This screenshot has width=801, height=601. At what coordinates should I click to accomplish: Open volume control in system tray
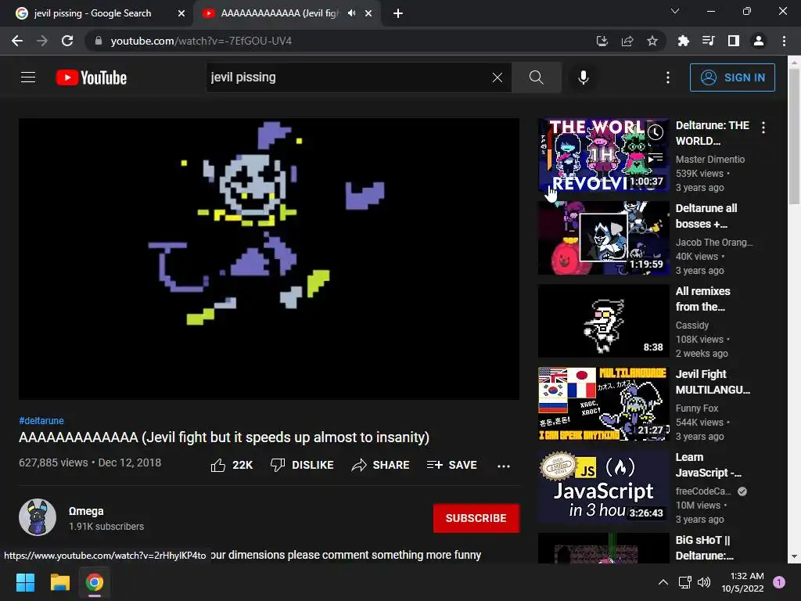tap(704, 582)
